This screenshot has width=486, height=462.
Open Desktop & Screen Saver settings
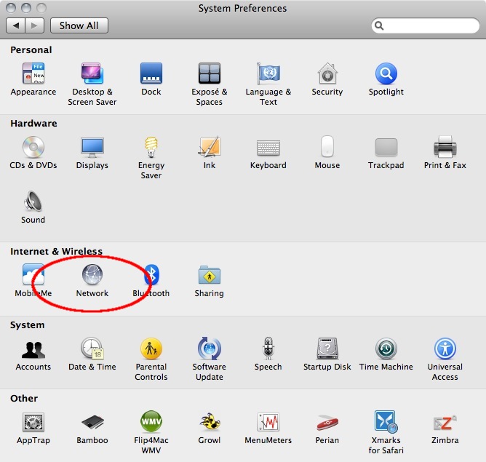click(92, 74)
